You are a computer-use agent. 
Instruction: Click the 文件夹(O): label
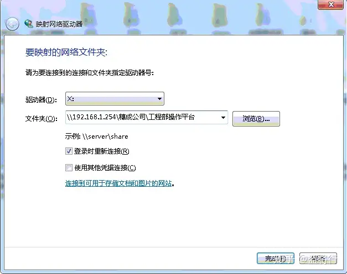click(x=42, y=119)
